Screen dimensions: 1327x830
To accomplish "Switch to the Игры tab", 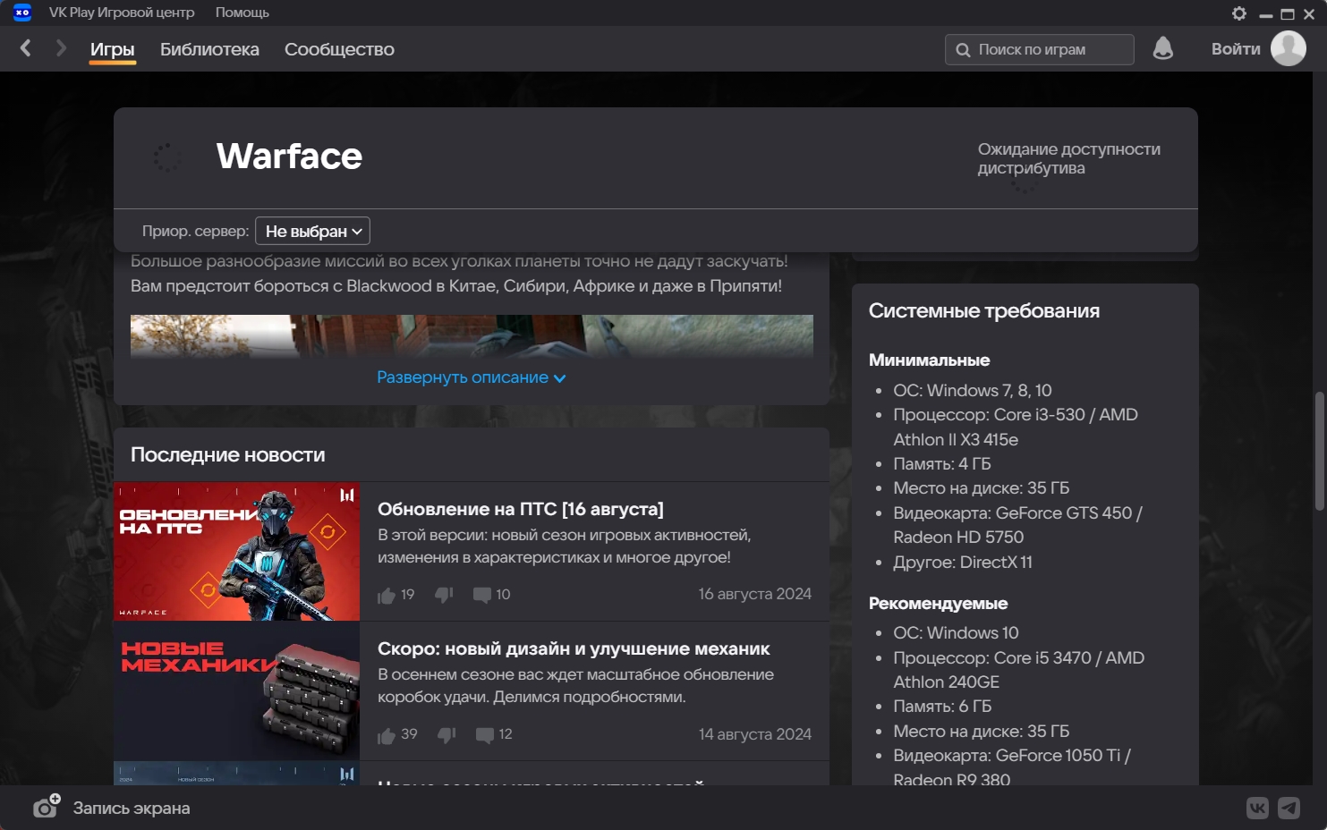I will point(113,49).
